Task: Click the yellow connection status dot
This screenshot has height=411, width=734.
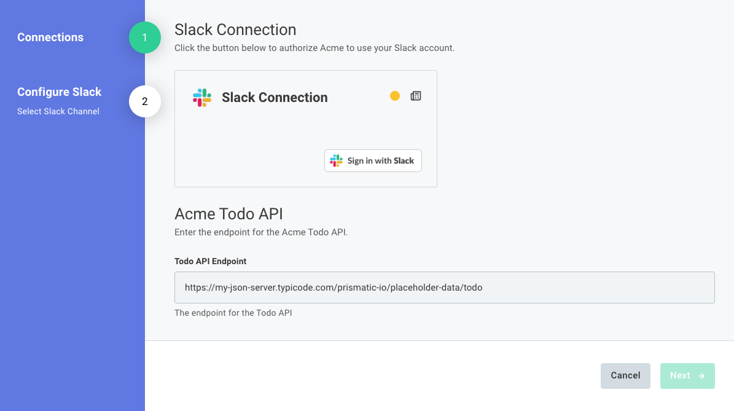Action: [x=395, y=96]
